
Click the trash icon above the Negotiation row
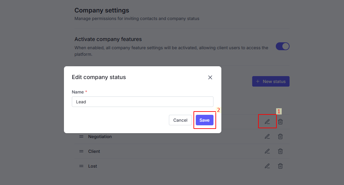tap(280, 122)
